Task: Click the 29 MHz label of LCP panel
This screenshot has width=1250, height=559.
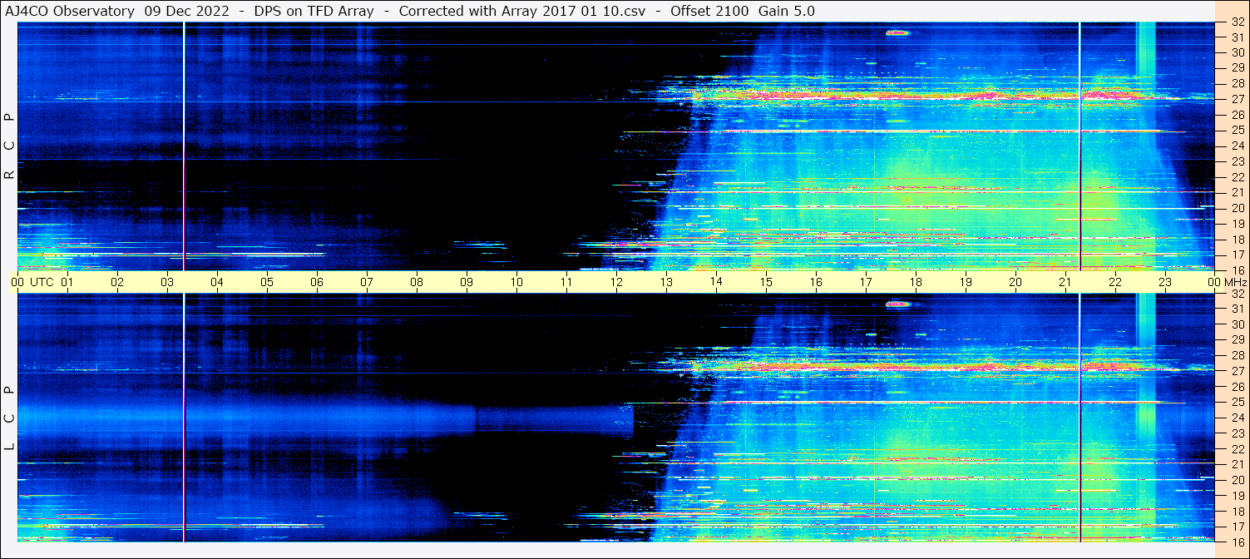Action: 1237,339
